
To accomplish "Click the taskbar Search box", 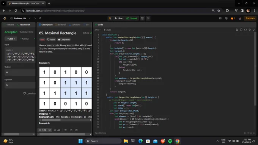I will (x=103, y=141).
